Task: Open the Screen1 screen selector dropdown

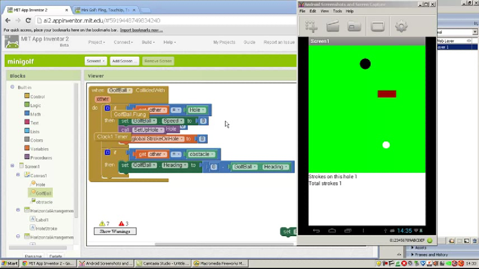Action: coord(96,61)
